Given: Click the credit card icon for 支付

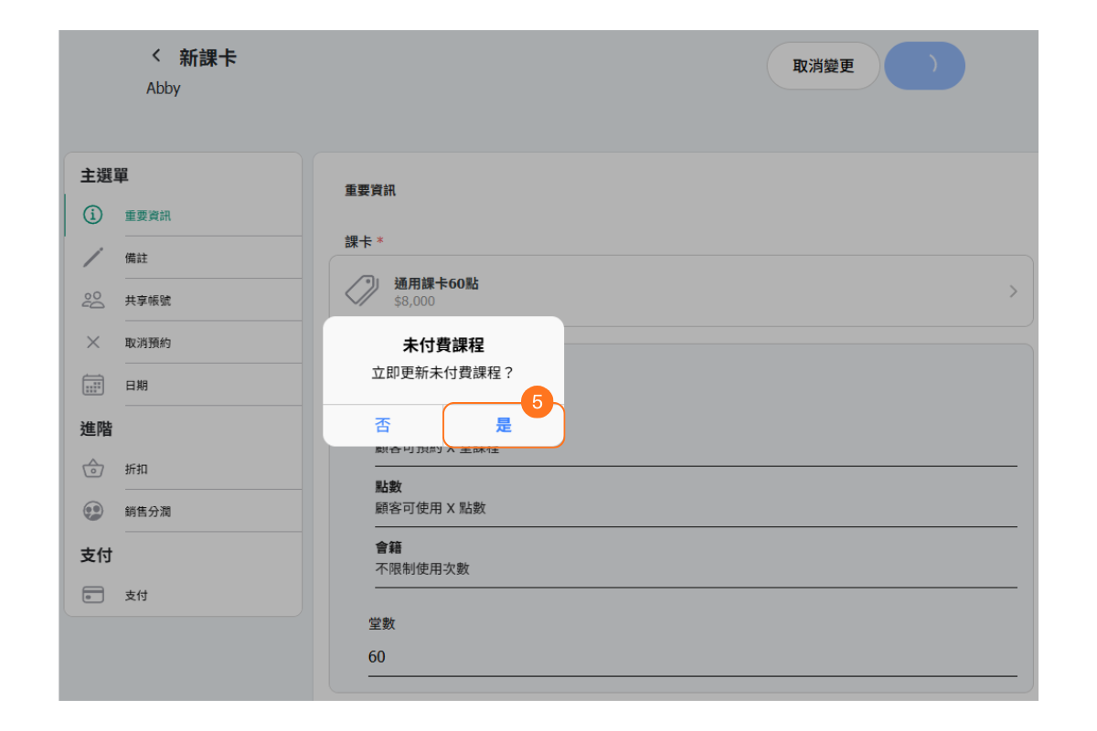Looking at the screenshot, I should coord(92,595).
